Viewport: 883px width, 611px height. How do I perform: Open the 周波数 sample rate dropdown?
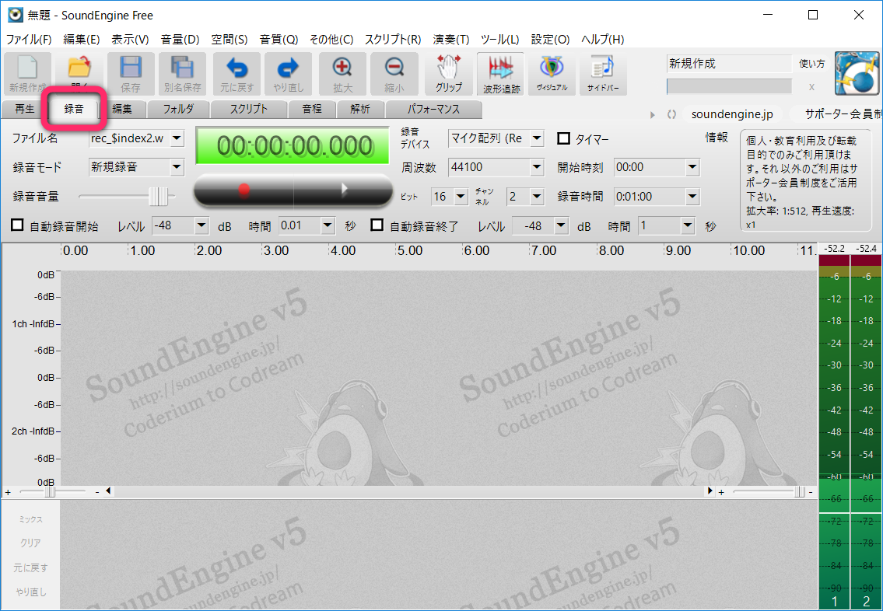(x=536, y=167)
